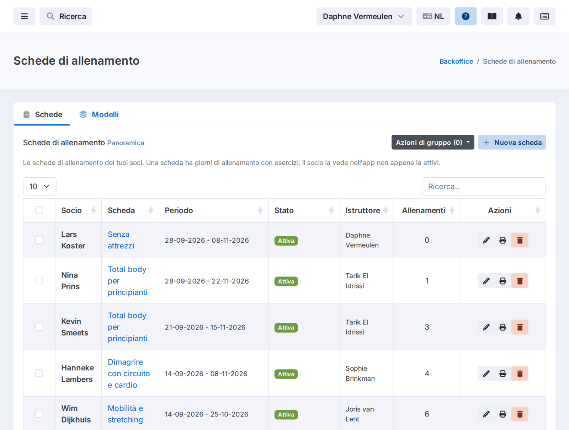
Task: Print Nina Prins's training scheda
Action: click(x=502, y=281)
